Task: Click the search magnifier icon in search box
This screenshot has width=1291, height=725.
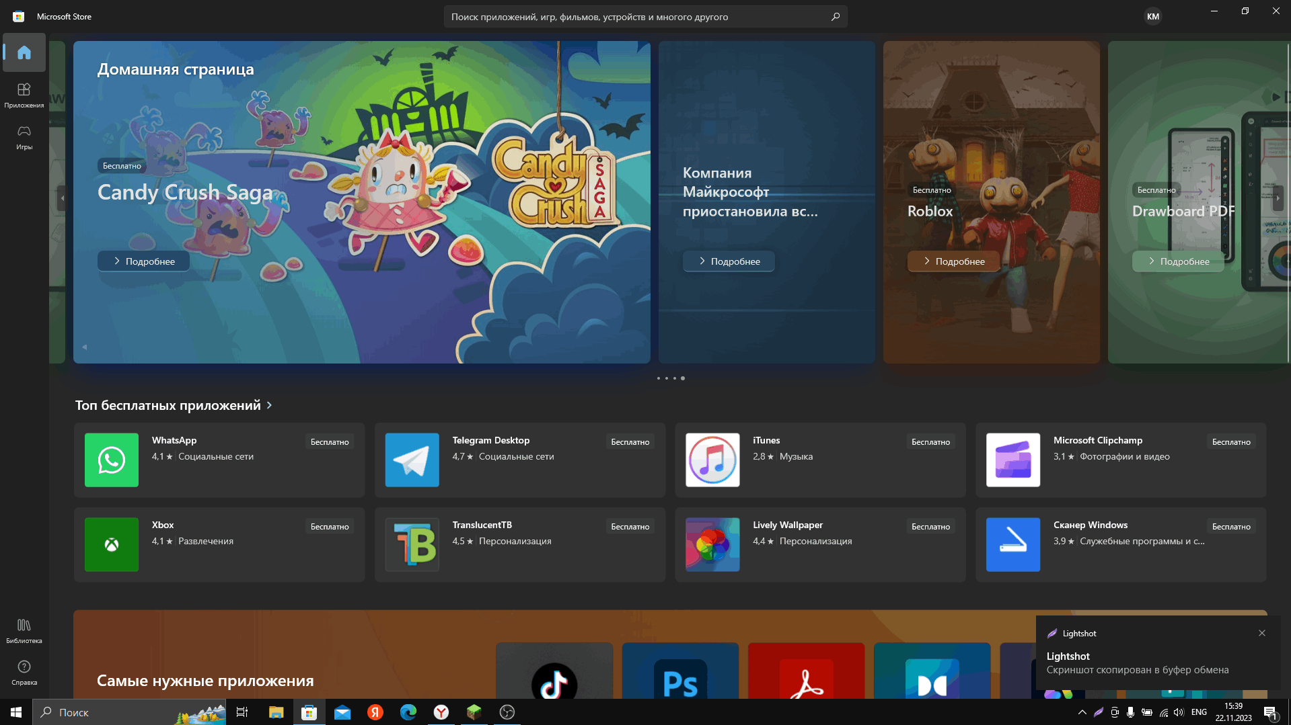Action: (x=836, y=17)
